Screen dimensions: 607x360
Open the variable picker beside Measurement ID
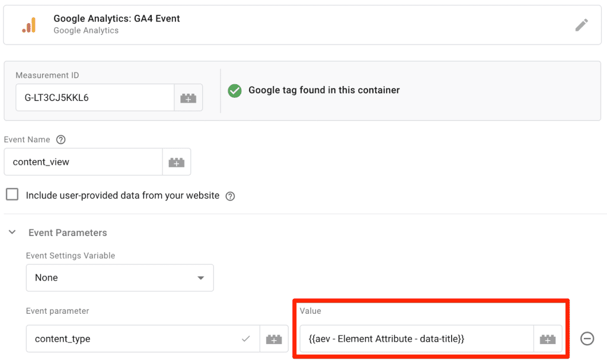[x=189, y=97]
